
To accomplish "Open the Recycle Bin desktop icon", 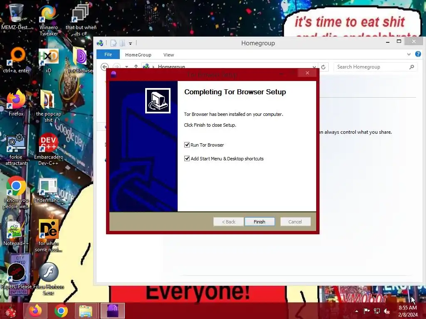I will (x=16, y=17).
